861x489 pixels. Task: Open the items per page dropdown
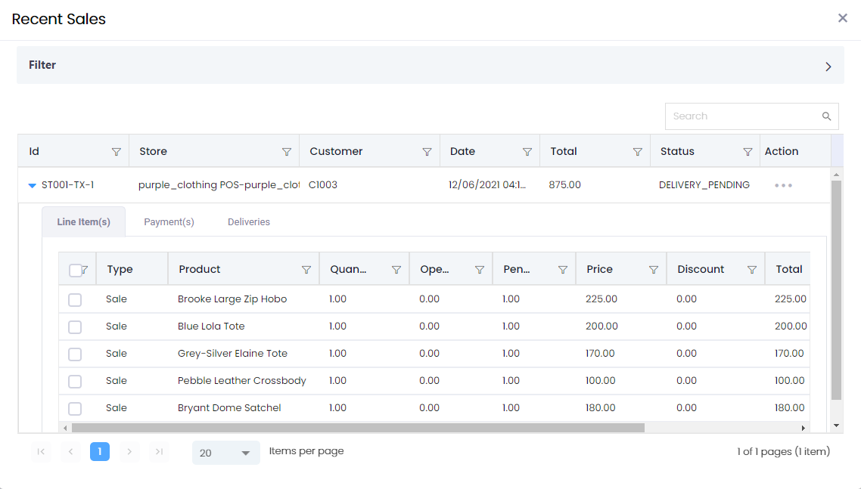225,453
